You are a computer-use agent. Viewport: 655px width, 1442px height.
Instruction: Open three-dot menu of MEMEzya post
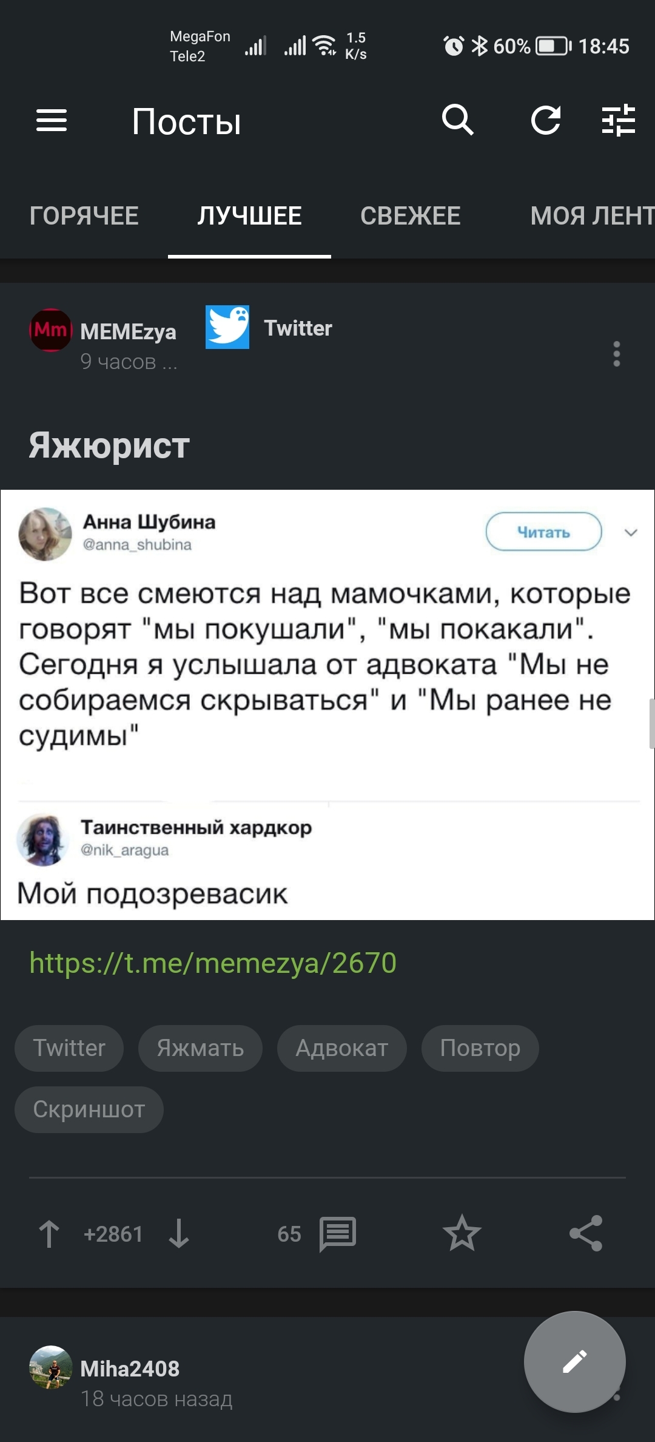point(617,354)
